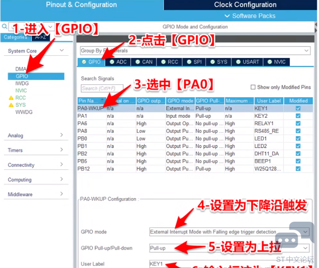
Task: Click the RCC warning triangle icon
Action: point(11,98)
